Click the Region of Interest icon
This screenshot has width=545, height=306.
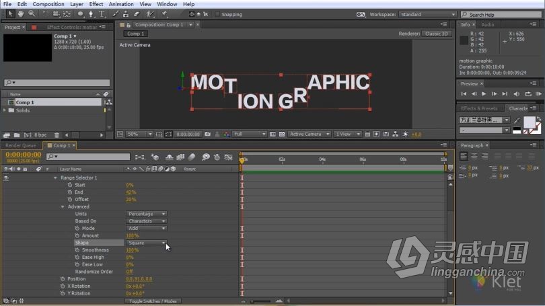click(x=169, y=134)
